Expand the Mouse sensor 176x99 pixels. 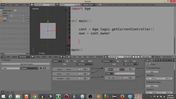[x=54, y=74]
